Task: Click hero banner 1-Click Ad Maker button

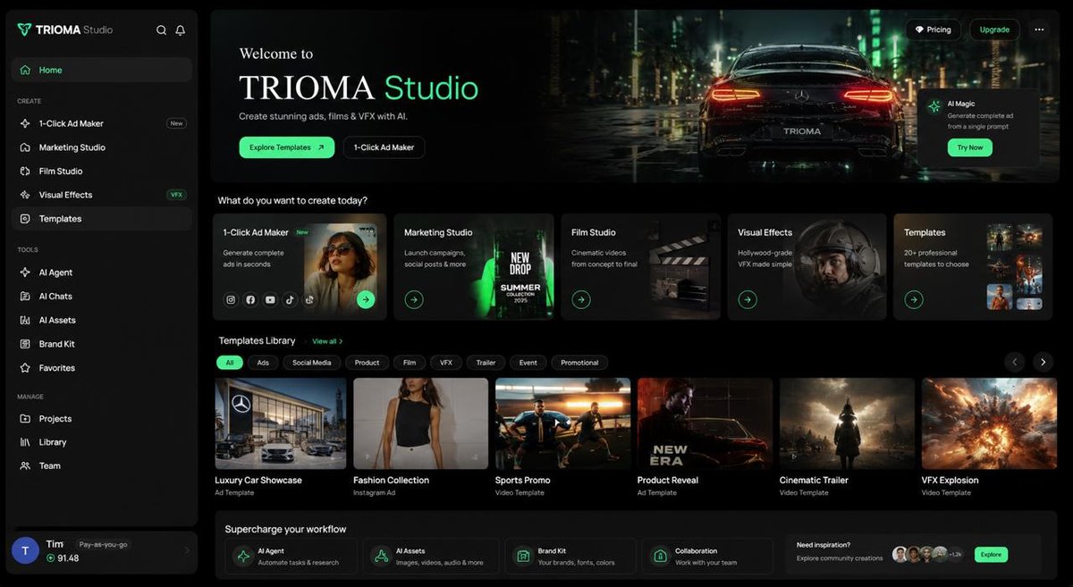Action: (384, 147)
